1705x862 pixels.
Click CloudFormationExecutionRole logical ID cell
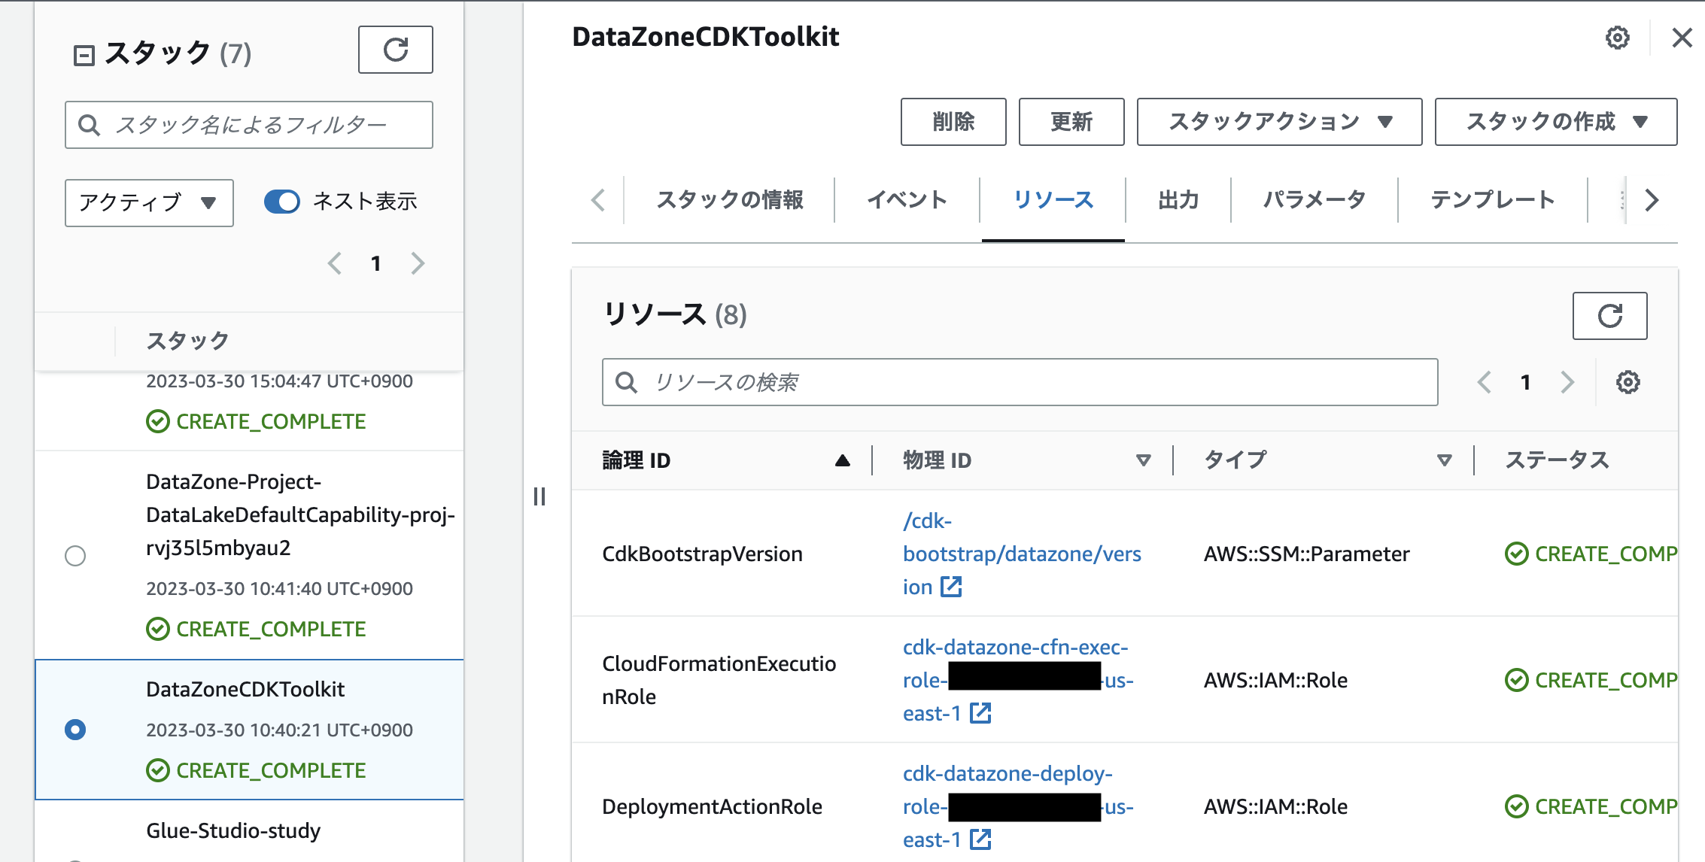point(719,680)
